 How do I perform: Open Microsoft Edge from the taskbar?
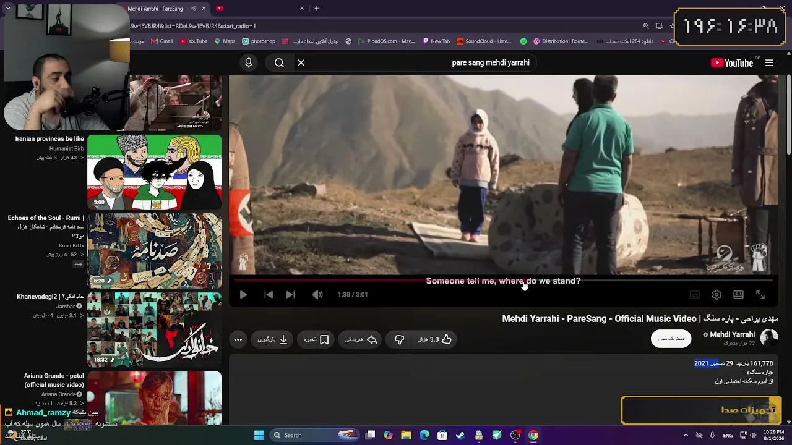pyautogui.click(x=424, y=435)
